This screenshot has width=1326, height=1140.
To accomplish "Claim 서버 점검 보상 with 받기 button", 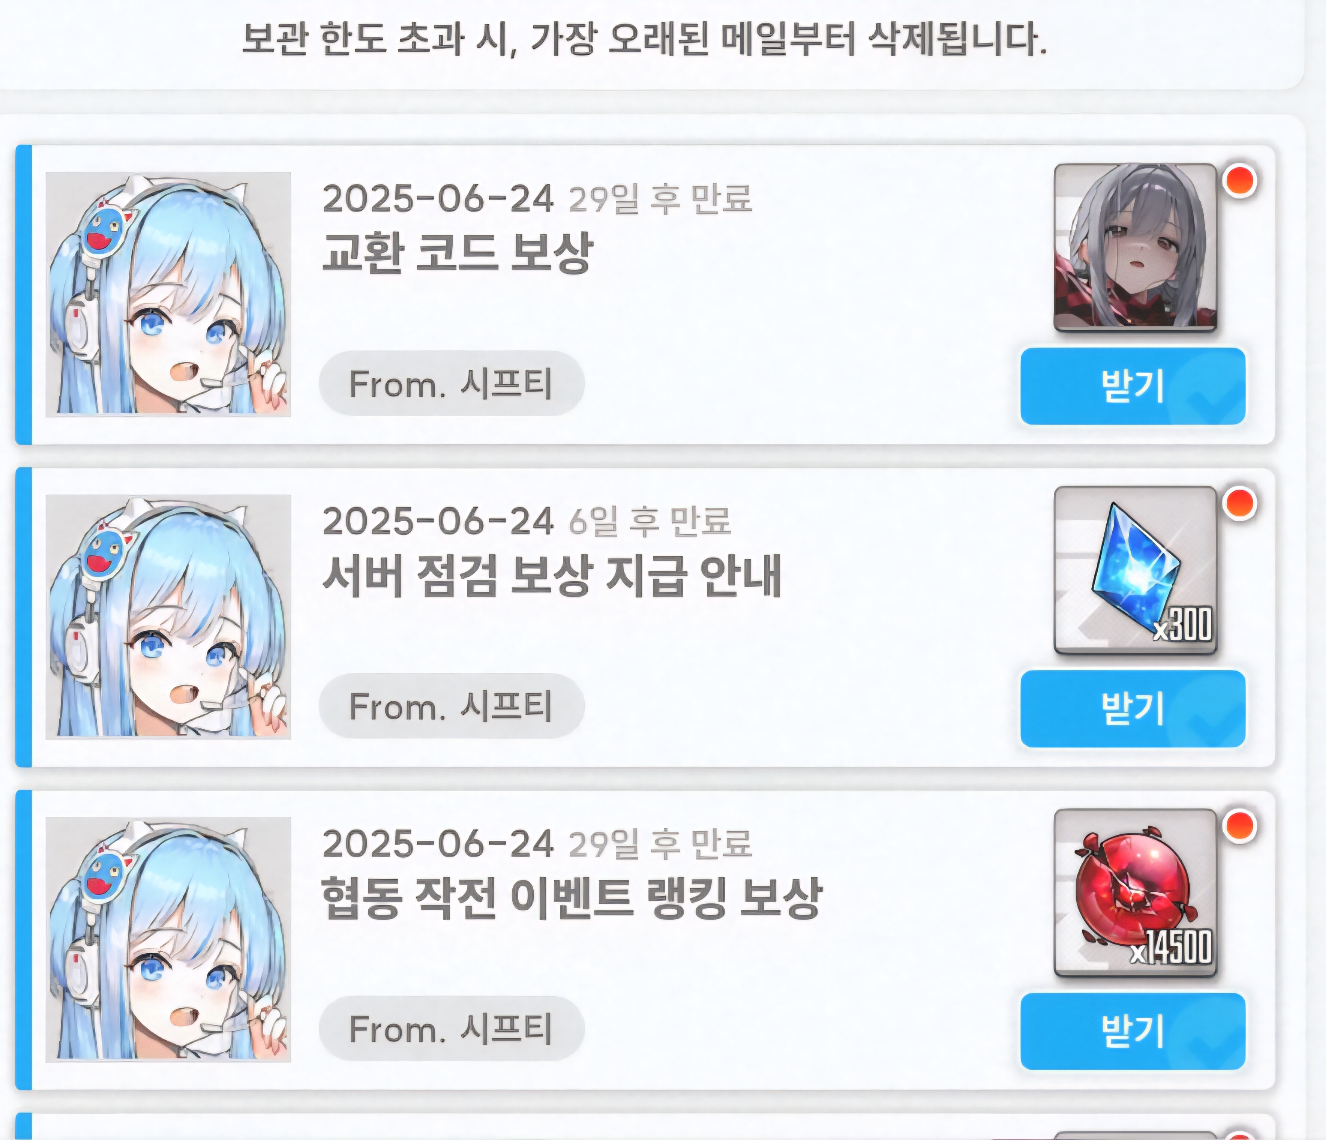I will [x=1133, y=709].
